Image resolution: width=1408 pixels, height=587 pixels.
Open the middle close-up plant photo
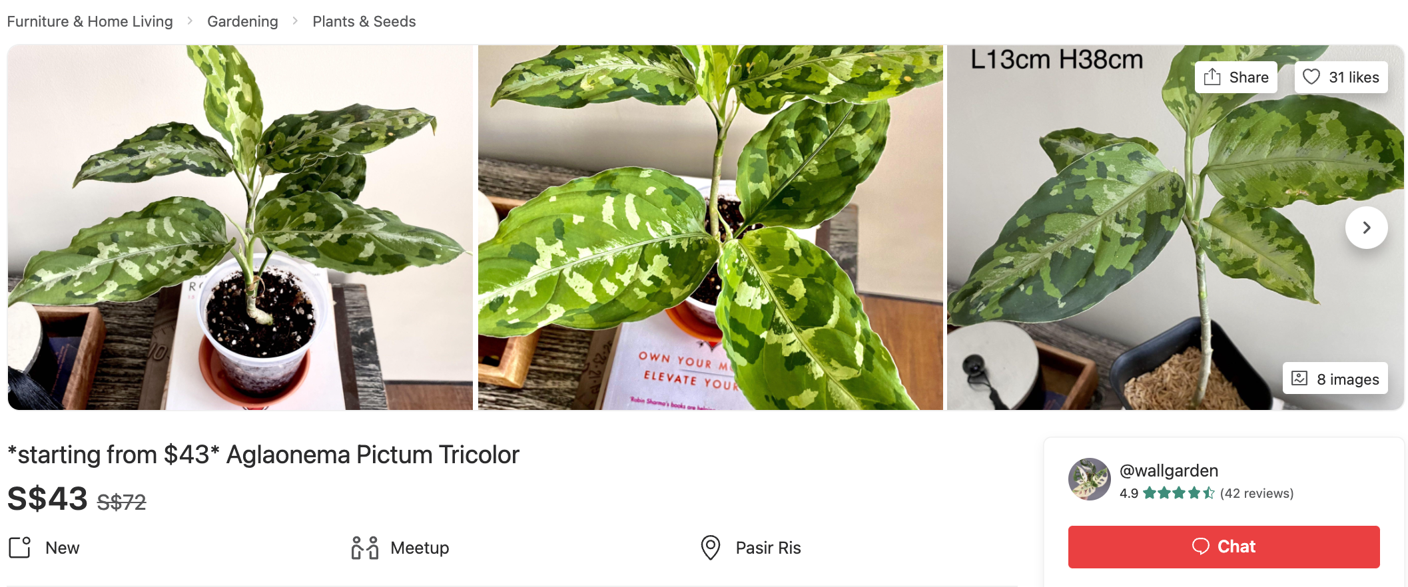tap(710, 228)
